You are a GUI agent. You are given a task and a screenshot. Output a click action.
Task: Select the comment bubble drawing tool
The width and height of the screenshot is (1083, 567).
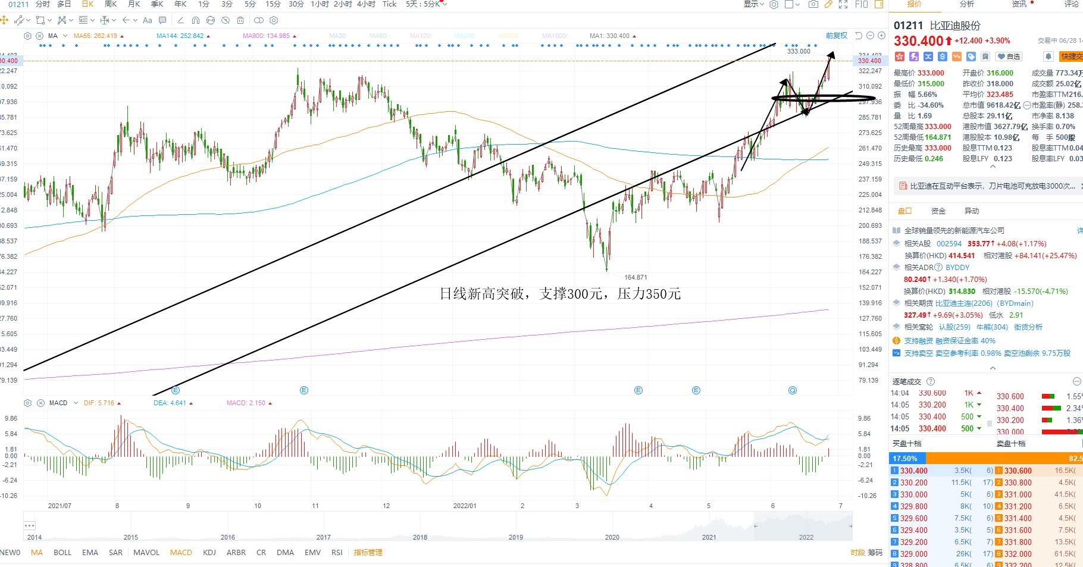click(x=162, y=20)
